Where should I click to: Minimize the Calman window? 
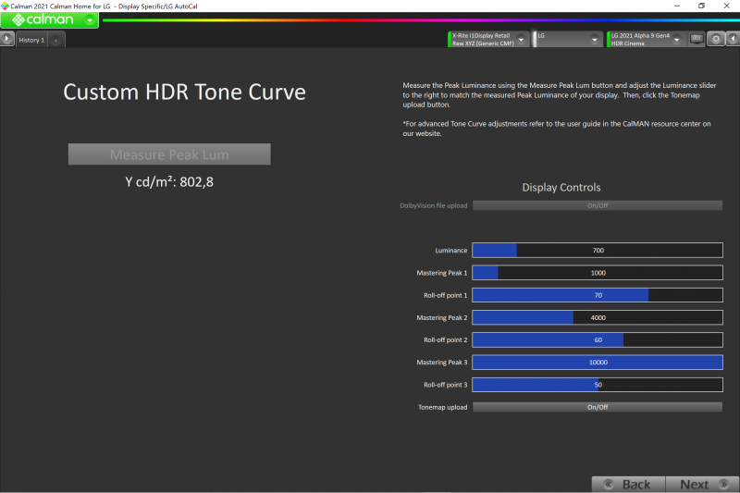677,6
